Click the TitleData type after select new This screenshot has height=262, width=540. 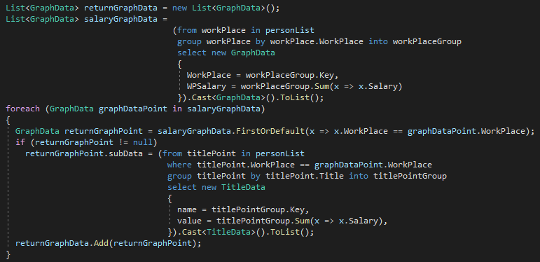pos(243,187)
